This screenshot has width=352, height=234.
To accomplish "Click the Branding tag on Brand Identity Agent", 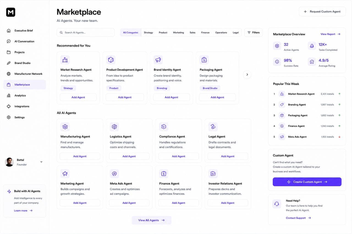I will pos(162,88).
